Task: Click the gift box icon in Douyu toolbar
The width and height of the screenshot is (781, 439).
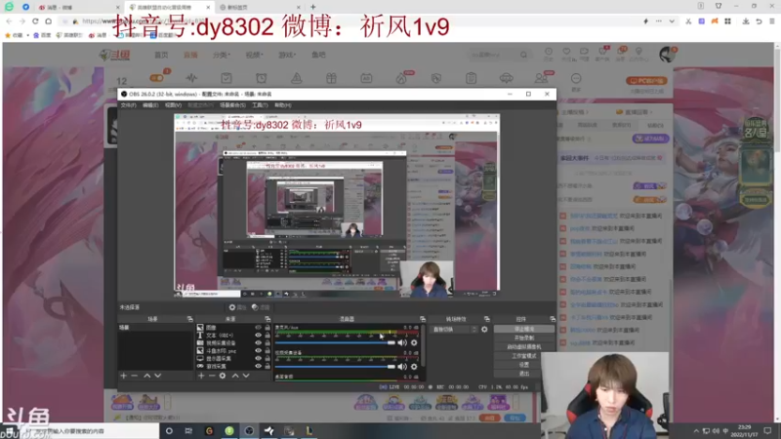Action: point(331,78)
